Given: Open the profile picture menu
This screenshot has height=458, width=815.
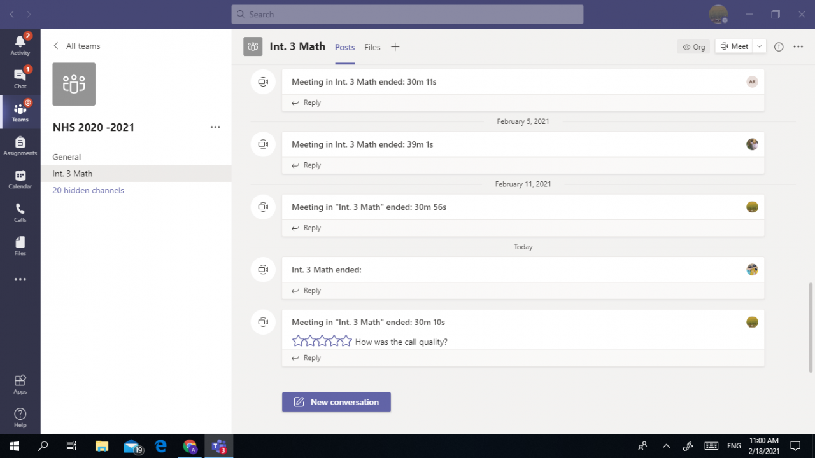Looking at the screenshot, I should [x=718, y=14].
